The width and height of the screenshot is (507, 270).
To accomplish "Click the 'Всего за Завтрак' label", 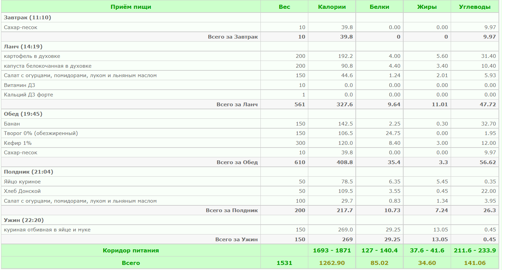I will (233, 37).
